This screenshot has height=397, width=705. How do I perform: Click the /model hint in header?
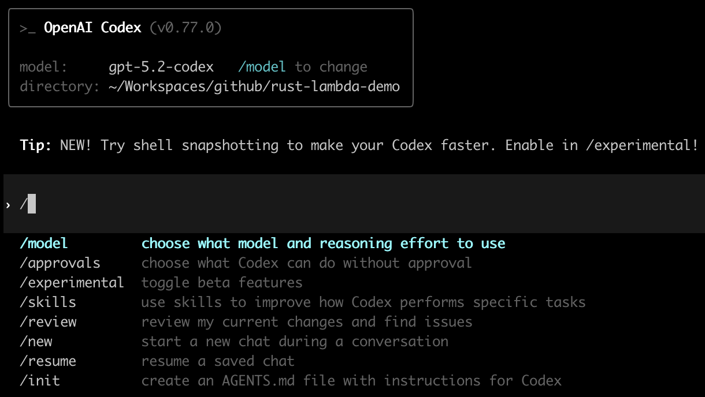pos(262,67)
